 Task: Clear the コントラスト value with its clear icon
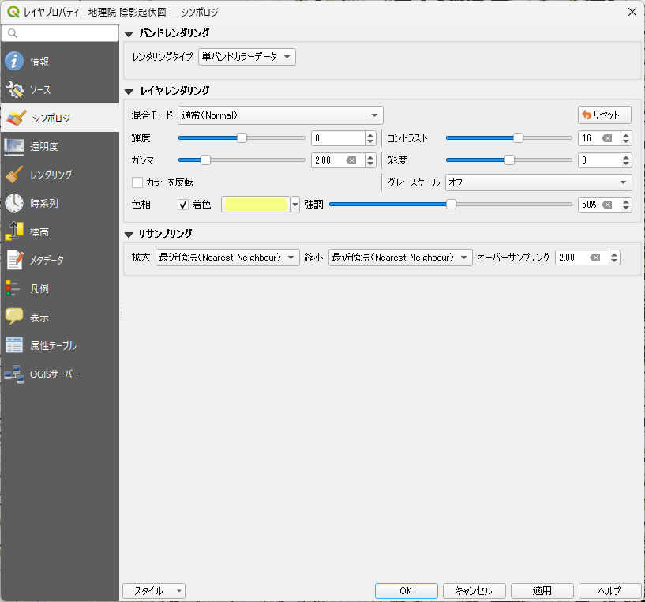pos(607,138)
